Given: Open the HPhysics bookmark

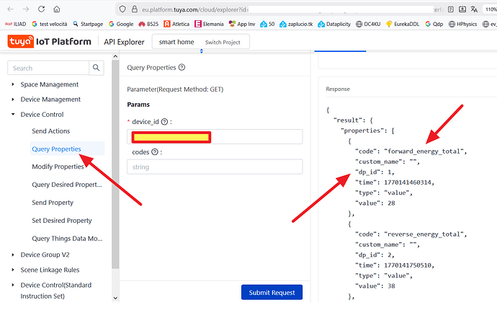Looking at the screenshot, I should [x=462, y=24].
